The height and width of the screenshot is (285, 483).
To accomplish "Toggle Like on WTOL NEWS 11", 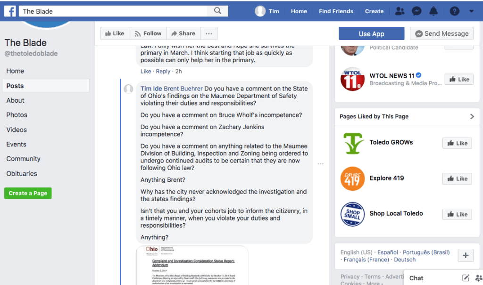I will coord(458,79).
